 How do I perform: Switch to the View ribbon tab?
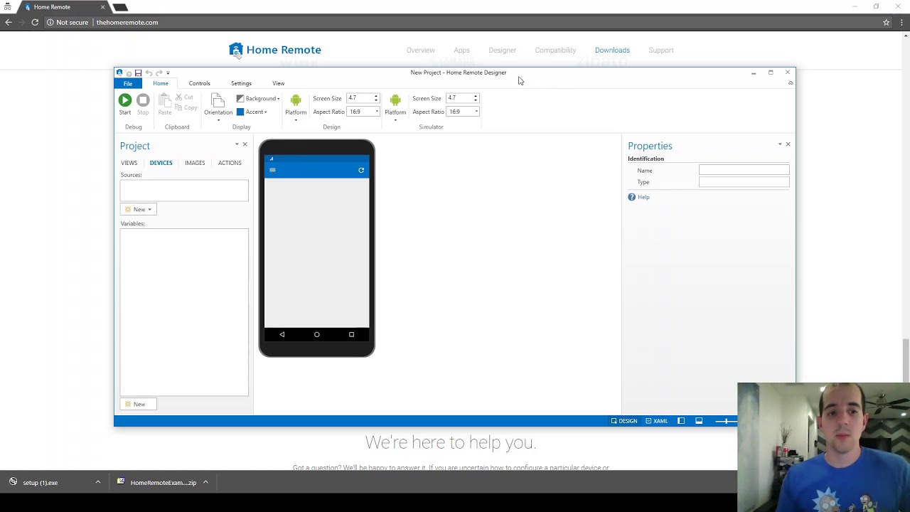[x=278, y=83]
